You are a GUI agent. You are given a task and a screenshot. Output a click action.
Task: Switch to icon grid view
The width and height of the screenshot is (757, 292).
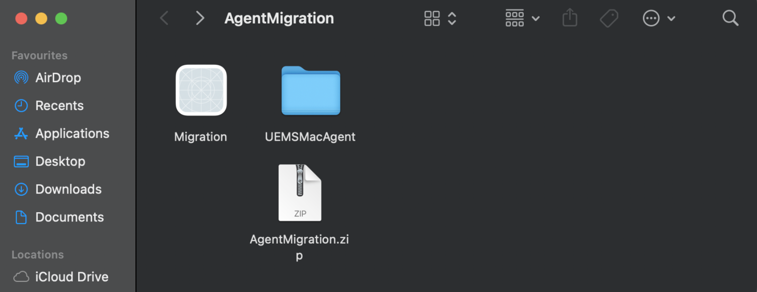tap(431, 18)
